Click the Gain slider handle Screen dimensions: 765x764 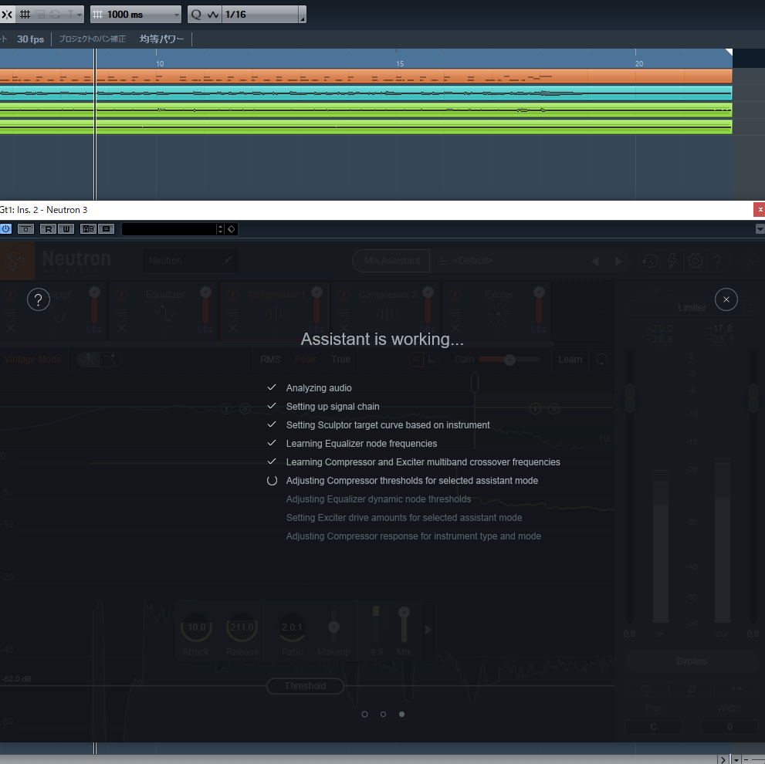pos(509,360)
